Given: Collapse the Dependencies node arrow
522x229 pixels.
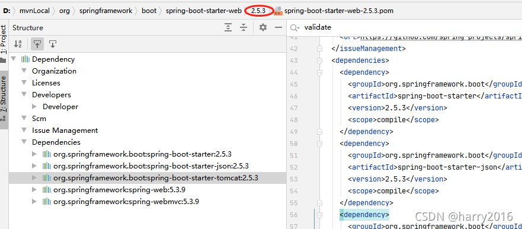Looking at the screenshot, I should (x=24, y=142).
